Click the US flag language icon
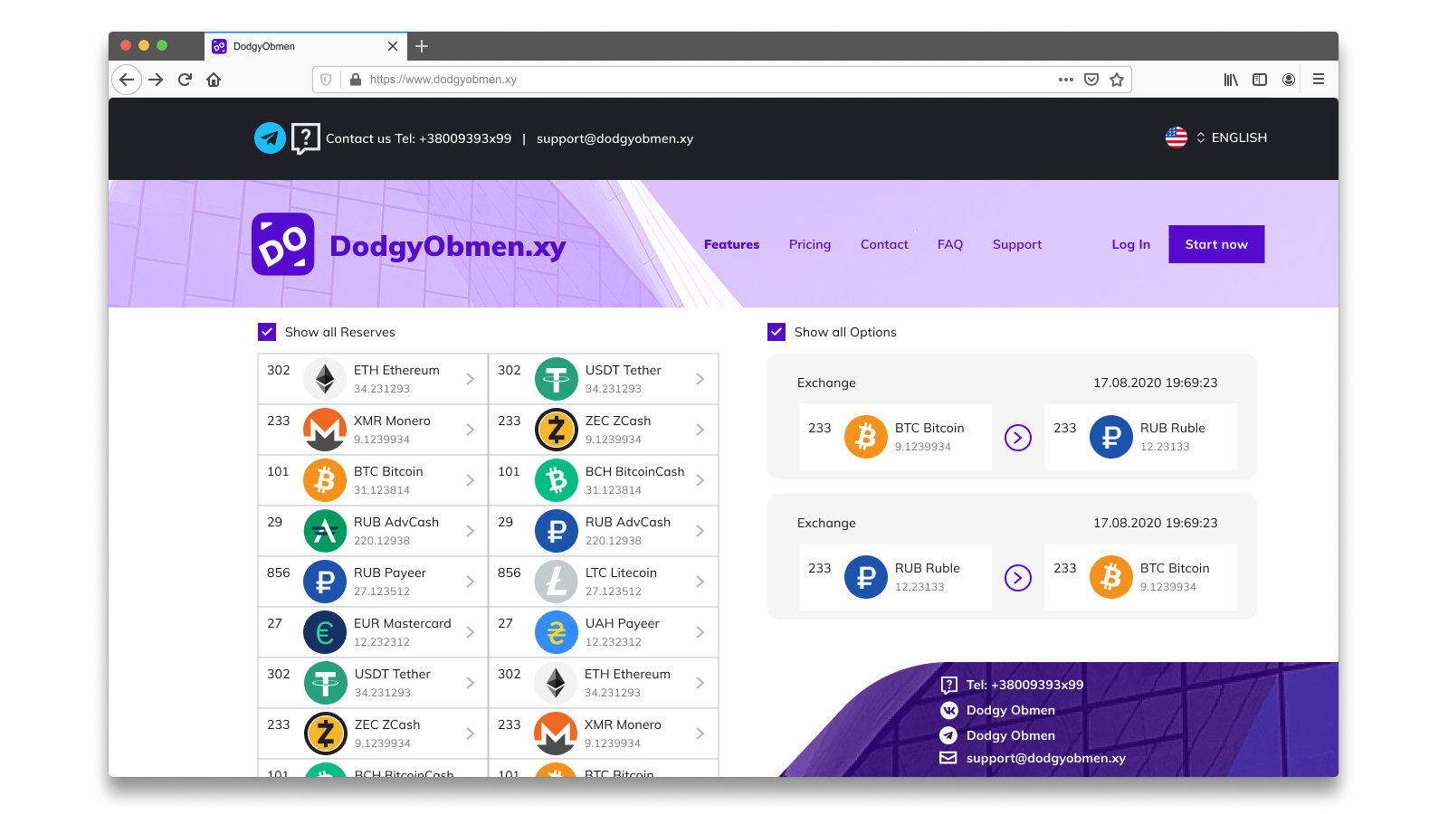The height and width of the screenshot is (814, 1448). pos(1176,137)
